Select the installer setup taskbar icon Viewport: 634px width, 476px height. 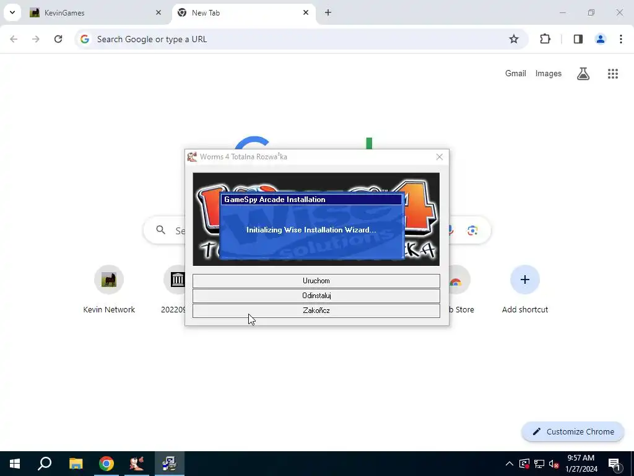point(170,464)
